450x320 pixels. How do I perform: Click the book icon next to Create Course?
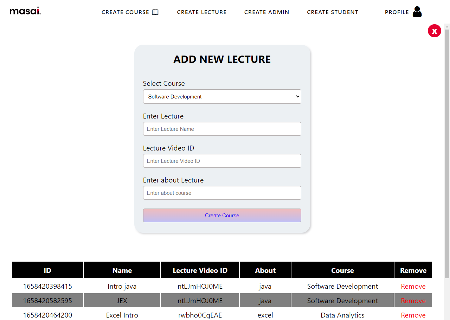pyautogui.click(x=155, y=12)
